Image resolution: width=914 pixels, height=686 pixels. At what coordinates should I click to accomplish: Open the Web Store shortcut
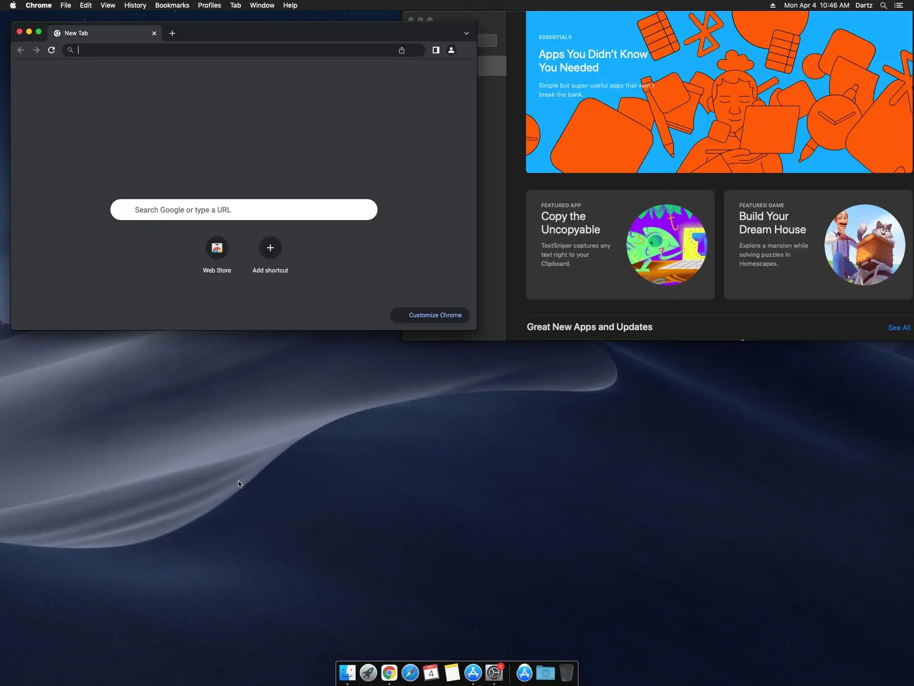pos(217,248)
